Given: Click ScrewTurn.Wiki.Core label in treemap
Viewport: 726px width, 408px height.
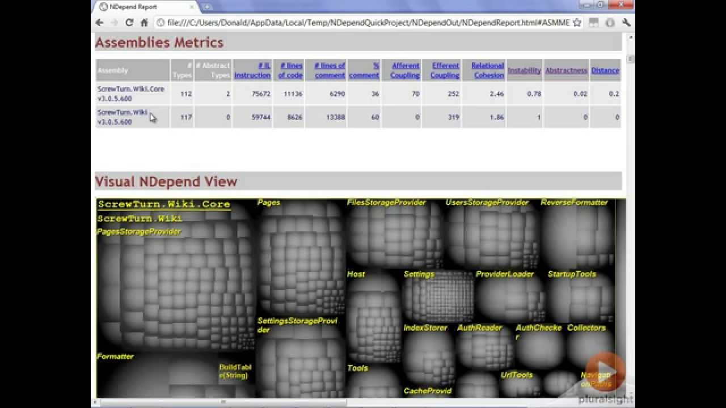Looking at the screenshot, I should [x=164, y=205].
